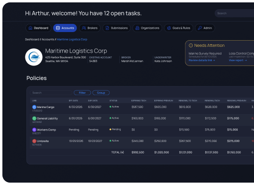Click the broker name Marsh McLennan

[x=132, y=61]
